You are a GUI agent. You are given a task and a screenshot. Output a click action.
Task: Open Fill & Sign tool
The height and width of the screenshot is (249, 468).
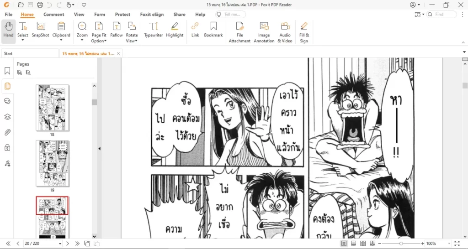tap(304, 32)
